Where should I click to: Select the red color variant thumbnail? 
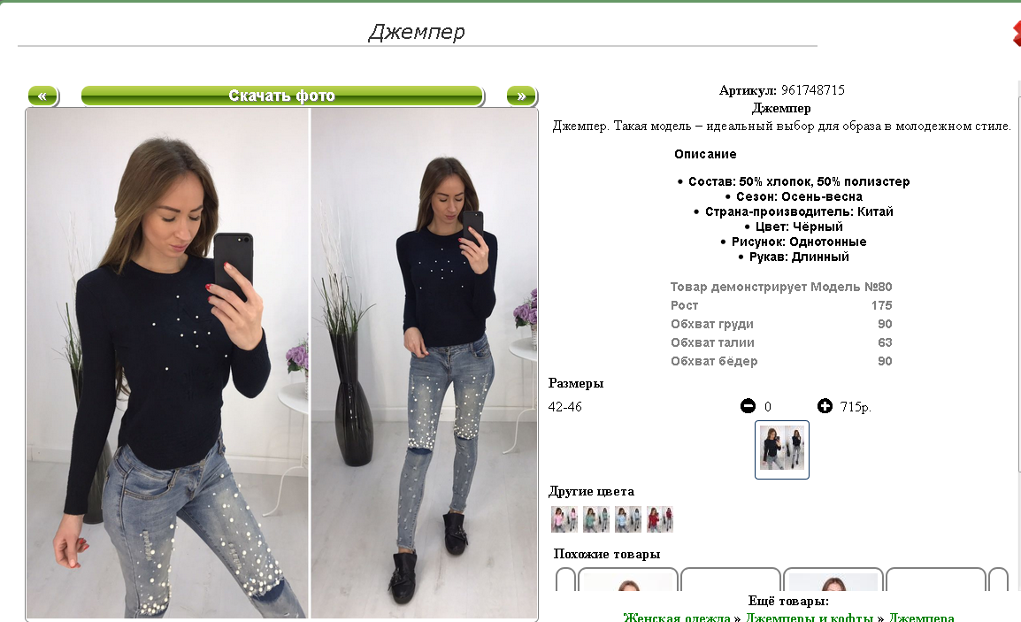pos(660,519)
